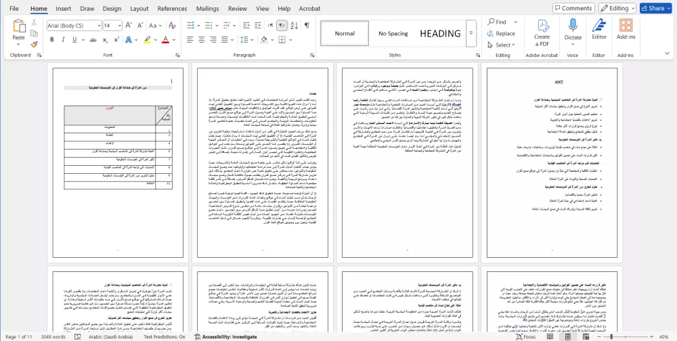677x341 pixels.
Task: Center align the text
Action: pos(202,40)
